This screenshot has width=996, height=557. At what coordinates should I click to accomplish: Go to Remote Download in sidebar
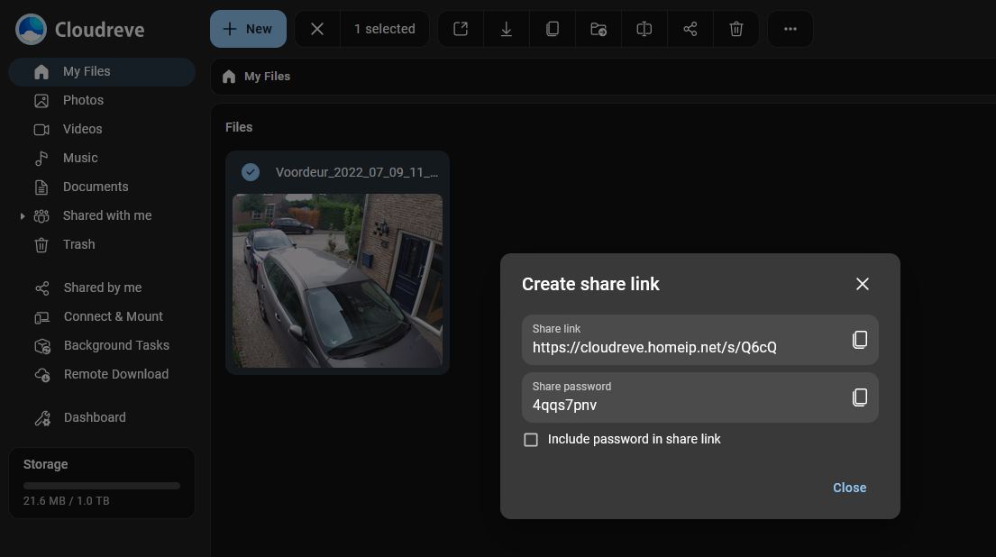point(115,374)
